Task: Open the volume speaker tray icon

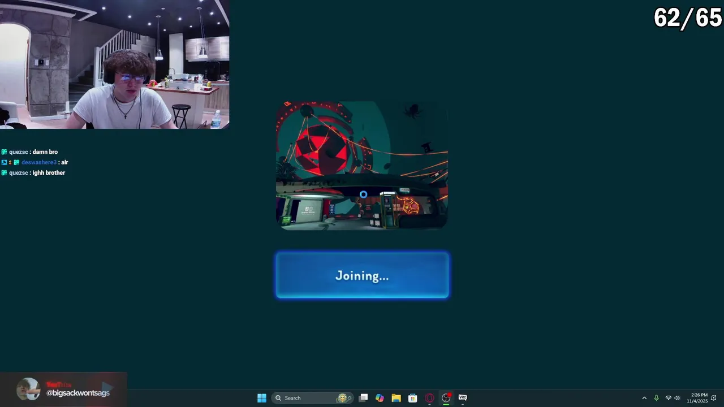Action: (x=677, y=398)
